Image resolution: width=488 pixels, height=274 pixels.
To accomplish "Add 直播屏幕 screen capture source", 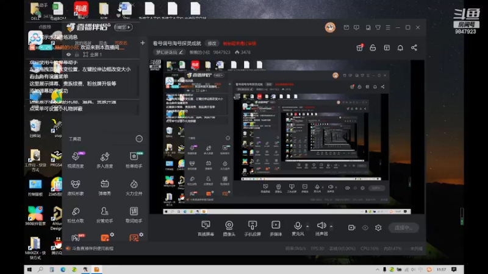I will [206, 228].
